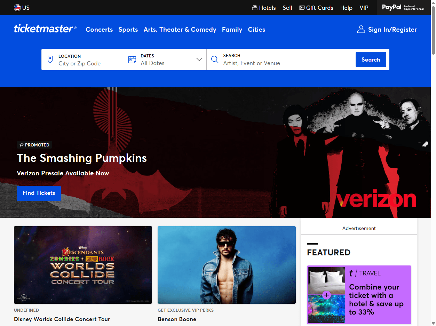Open the Concerts menu
This screenshot has height=326, width=436.
pos(99,30)
